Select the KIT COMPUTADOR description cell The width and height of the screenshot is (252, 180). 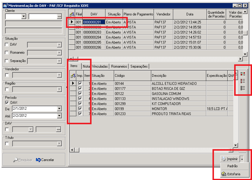179,104
